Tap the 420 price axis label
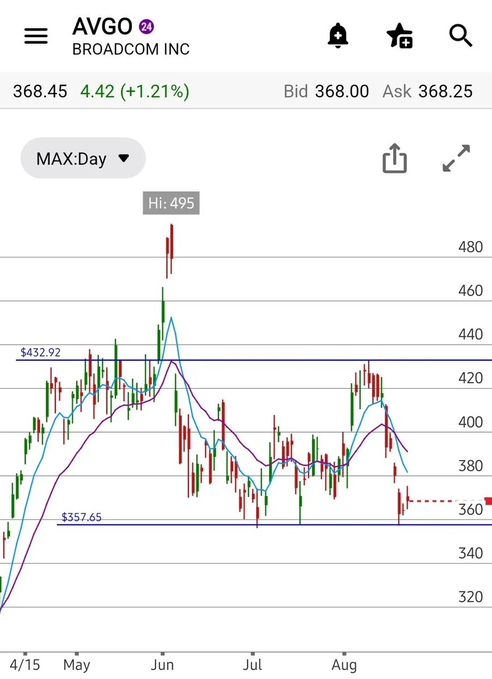This screenshot has width=492, height=679. point(470,378)
